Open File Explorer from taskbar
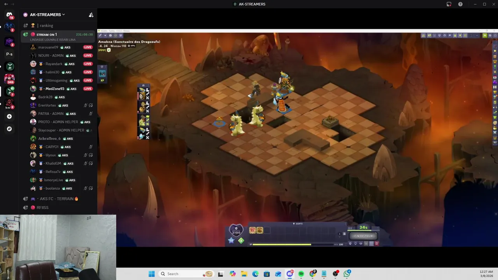Screen dimensions: 498x280 click(244, 274)
